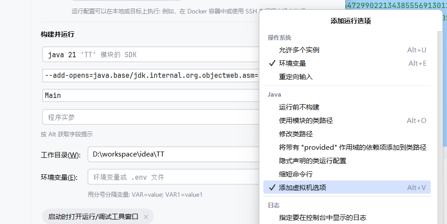Click the Main class input field

point(151,95)
